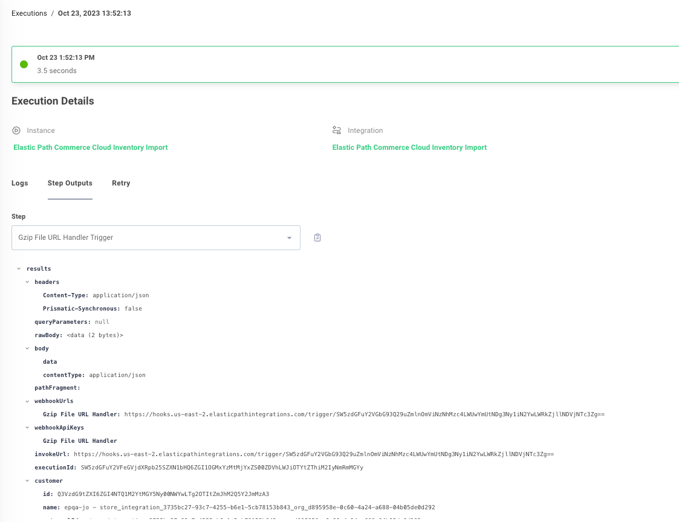Go back to Executions breadcrumb

[x=29, y=13]
